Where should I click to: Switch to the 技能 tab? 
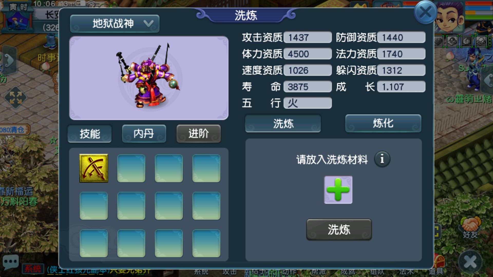coord(90,134)
